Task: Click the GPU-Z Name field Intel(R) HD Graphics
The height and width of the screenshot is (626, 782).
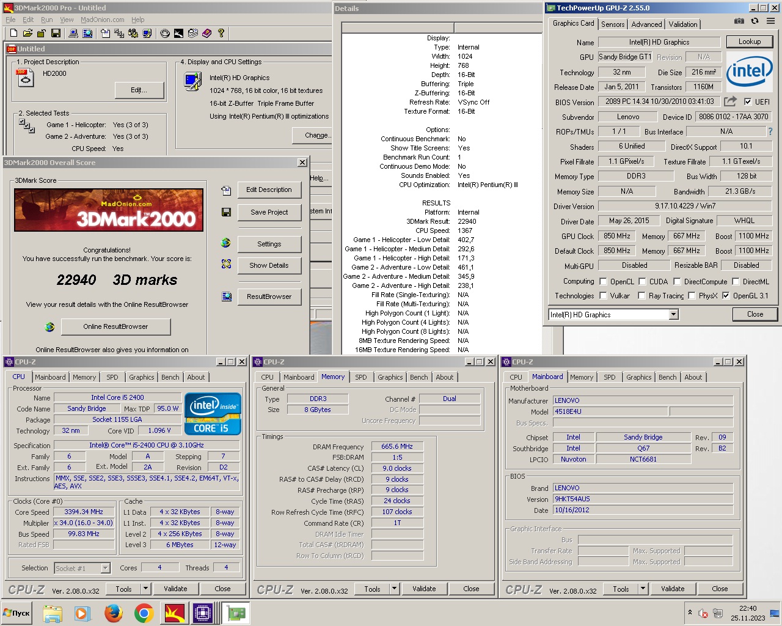Action: (659, 42)
